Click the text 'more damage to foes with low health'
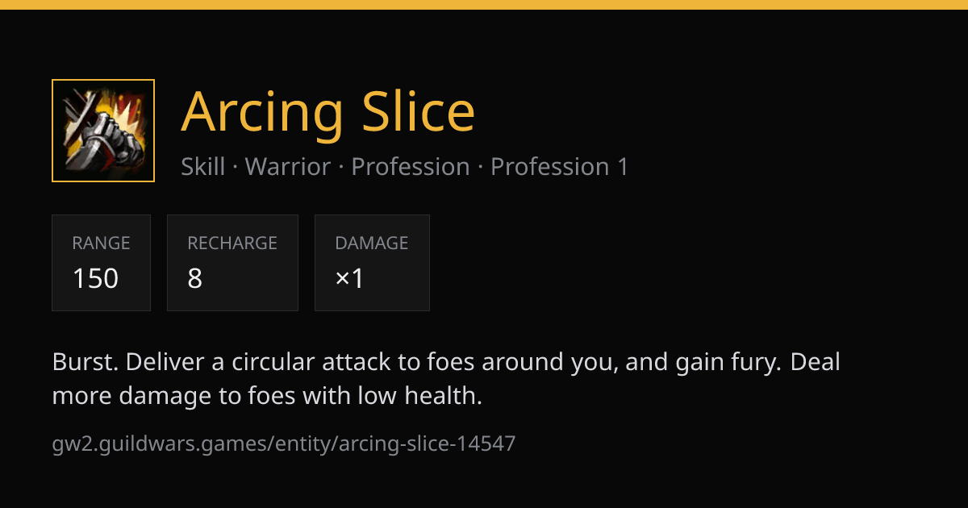Viewport: 968px width, 508px height. pyautogui.click(x=267, y=396)
